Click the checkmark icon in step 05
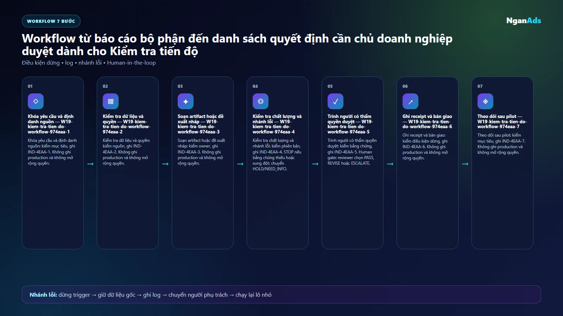This screenshot has width=563, height=316. coord(335,101)
